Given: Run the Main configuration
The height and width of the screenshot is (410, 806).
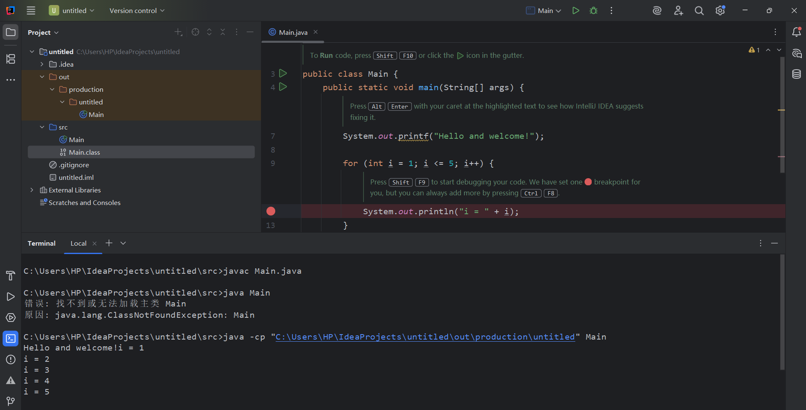Looking at the screenshot, I should 576,10.
